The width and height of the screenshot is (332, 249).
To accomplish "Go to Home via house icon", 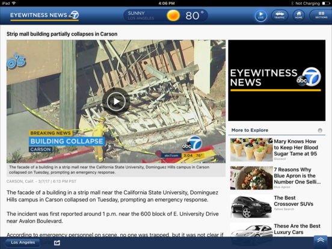I will pos(298,16).
